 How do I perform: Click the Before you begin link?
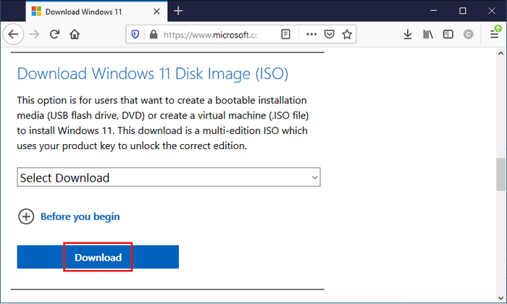[x=80, y=216]
